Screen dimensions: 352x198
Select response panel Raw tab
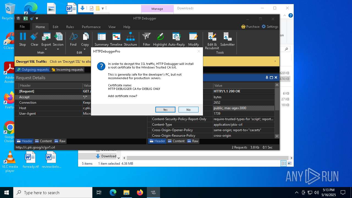(193, 141)
